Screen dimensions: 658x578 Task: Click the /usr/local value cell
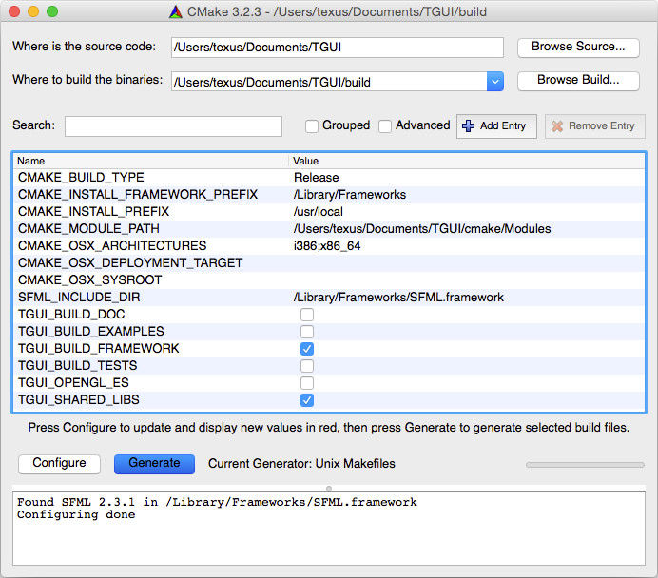pos(319,212)
